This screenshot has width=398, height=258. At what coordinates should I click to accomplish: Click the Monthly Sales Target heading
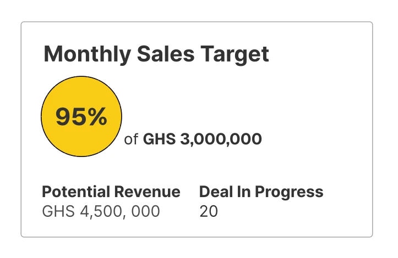[x=156, y=55]
